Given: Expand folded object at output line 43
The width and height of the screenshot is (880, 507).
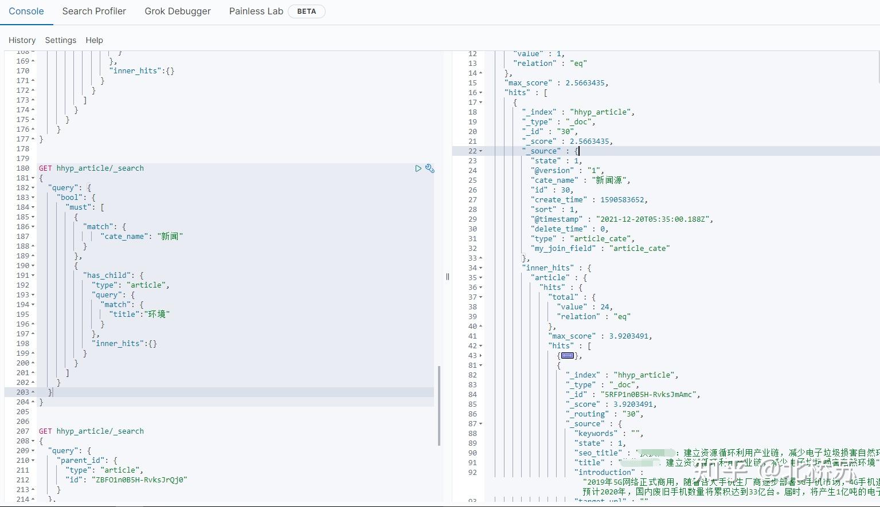Looking at the screenshot, I should click(480, 356).
